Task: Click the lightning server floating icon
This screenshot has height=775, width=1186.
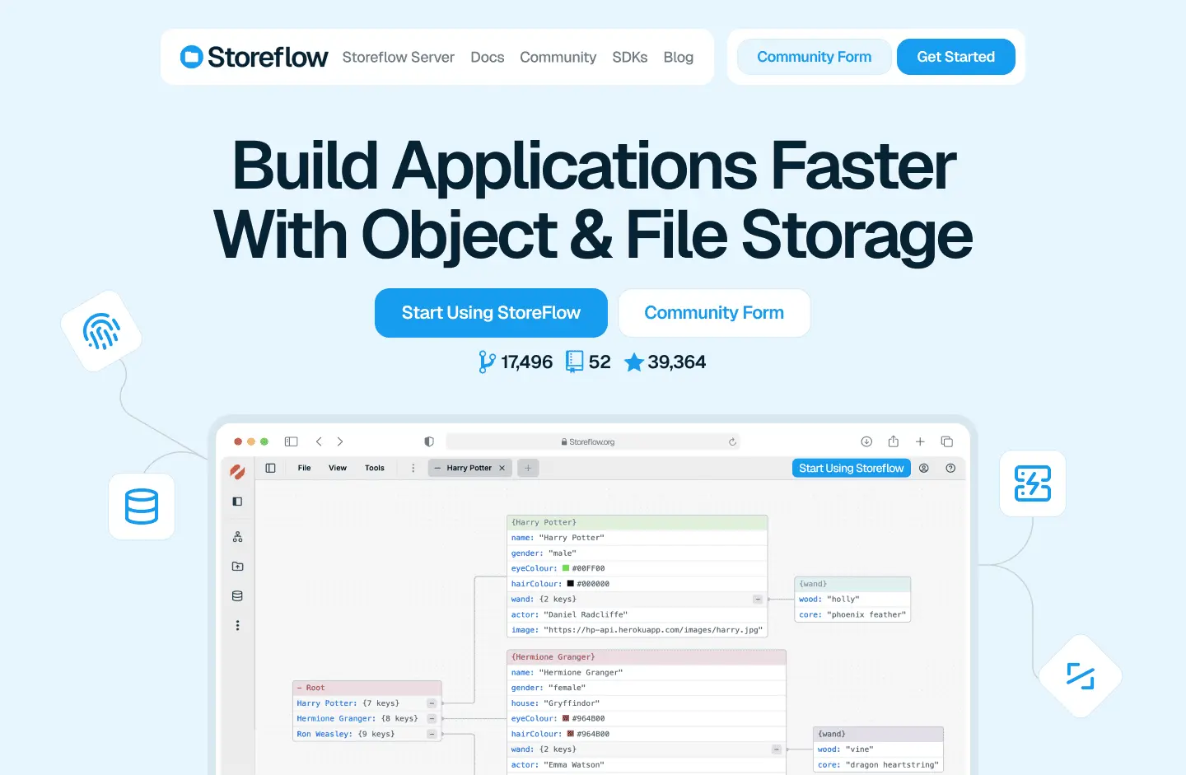Action: click(x=1033, y=483)
